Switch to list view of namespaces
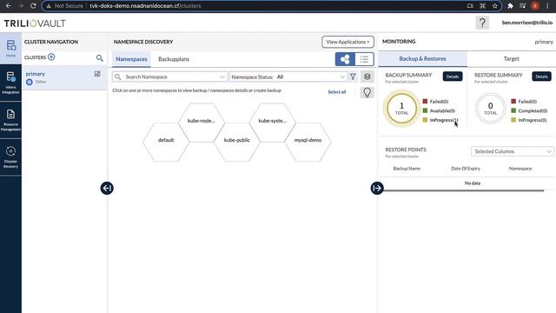 364,59
